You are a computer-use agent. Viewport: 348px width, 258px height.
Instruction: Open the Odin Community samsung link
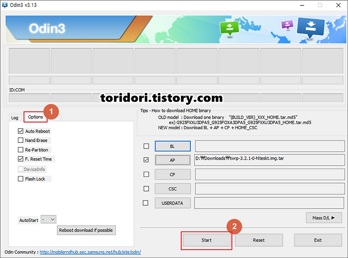click(x=90, y=252)
